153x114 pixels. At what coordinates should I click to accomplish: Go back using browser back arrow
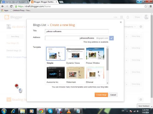(x=3, y=6)
